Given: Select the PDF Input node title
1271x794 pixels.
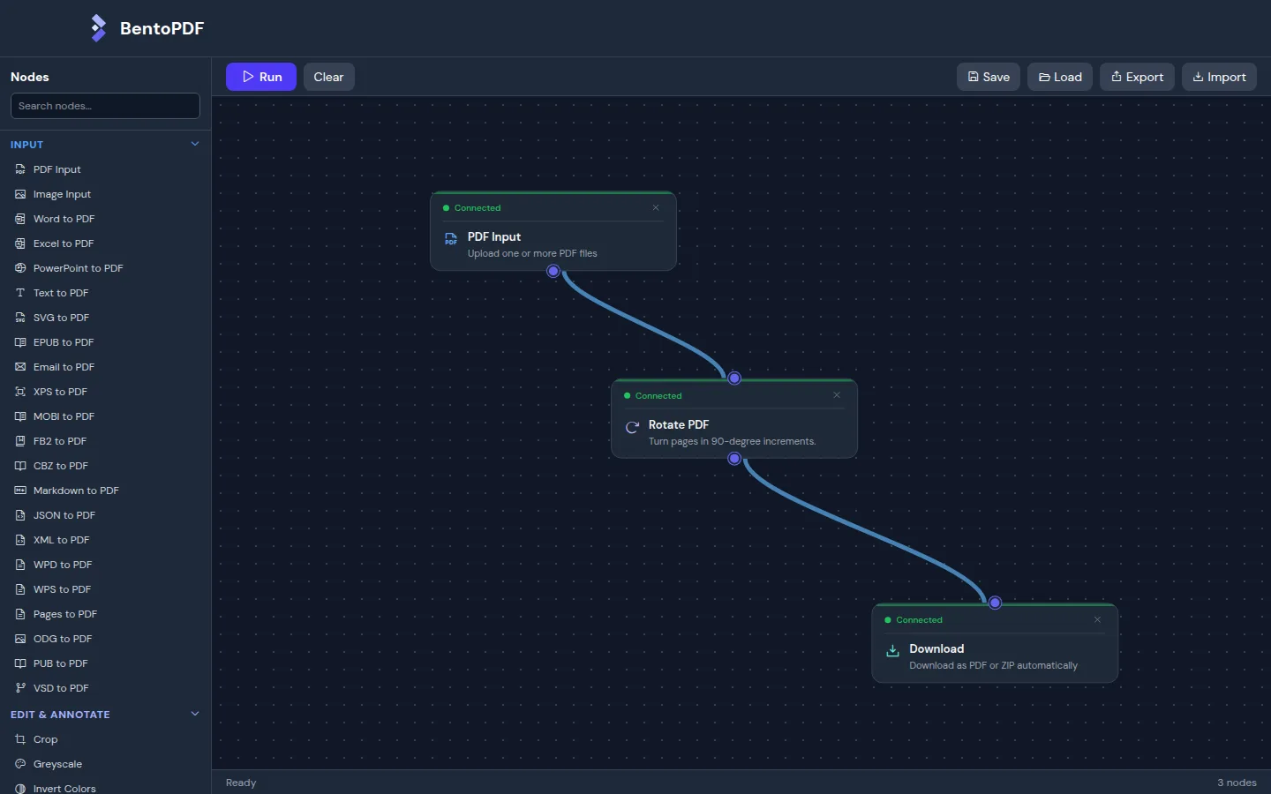Looking at the screenshot, I should tap(494, 236).
